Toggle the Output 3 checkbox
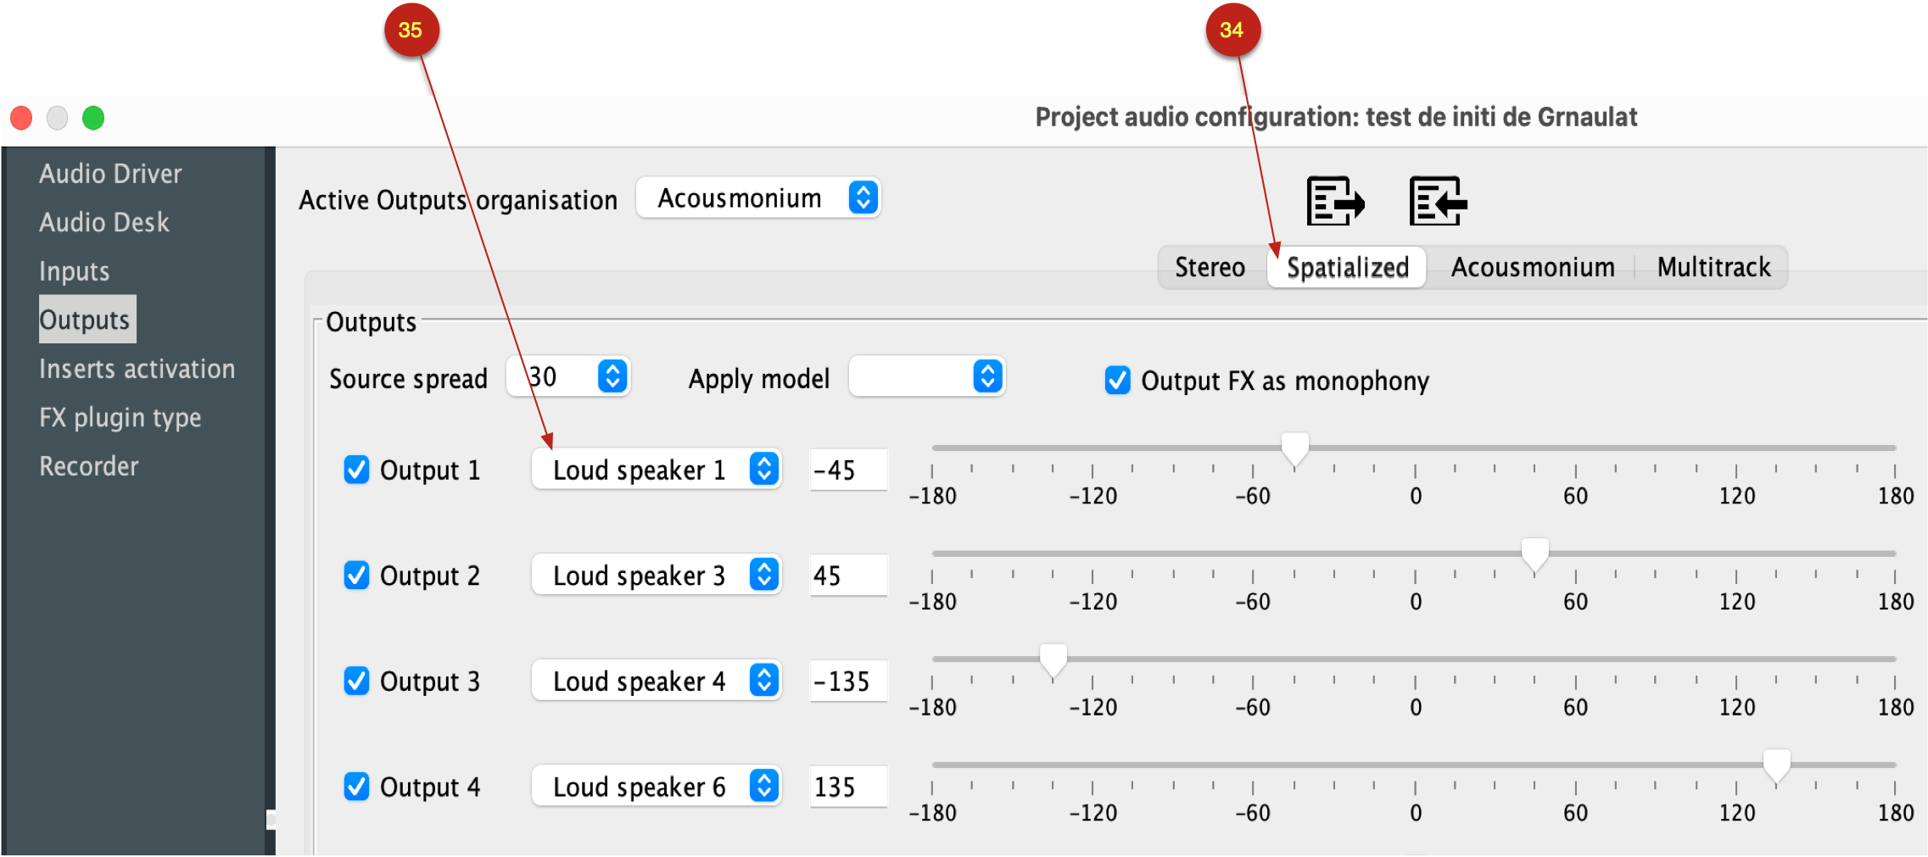The image size is (1928, 857). point(356,681)
